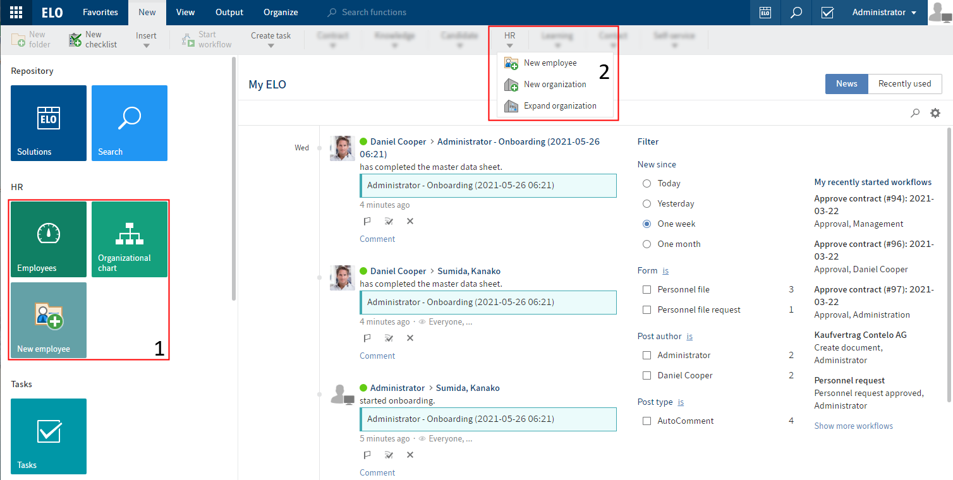Expand the Knowledge dropdown

pyautogui.click(x=394, y=40)
